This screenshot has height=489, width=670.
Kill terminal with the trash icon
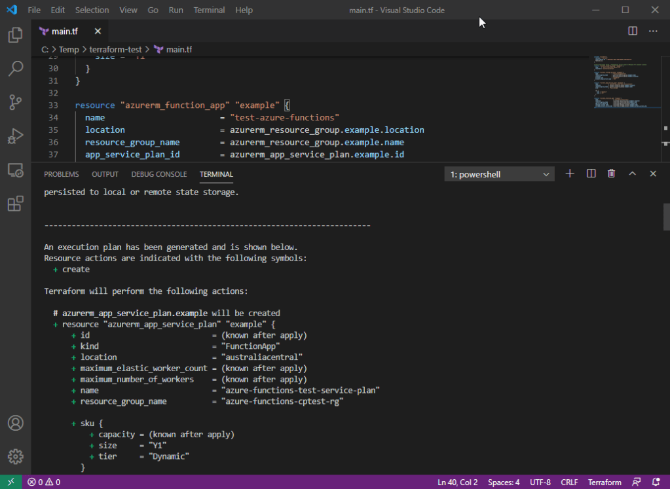(611, 173)
